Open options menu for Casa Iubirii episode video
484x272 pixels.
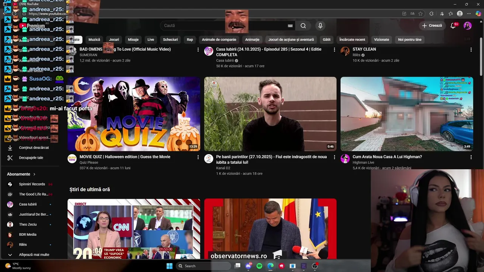334,49
